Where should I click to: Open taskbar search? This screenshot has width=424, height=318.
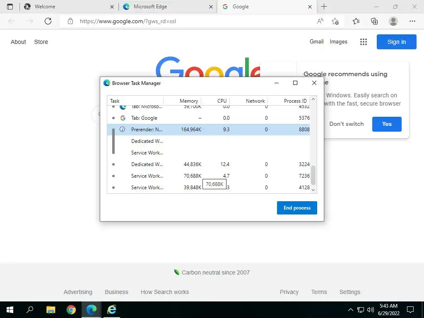(30, 310)
